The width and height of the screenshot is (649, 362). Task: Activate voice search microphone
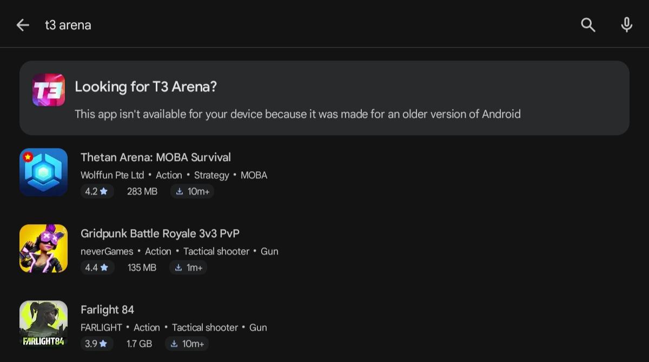626,25
